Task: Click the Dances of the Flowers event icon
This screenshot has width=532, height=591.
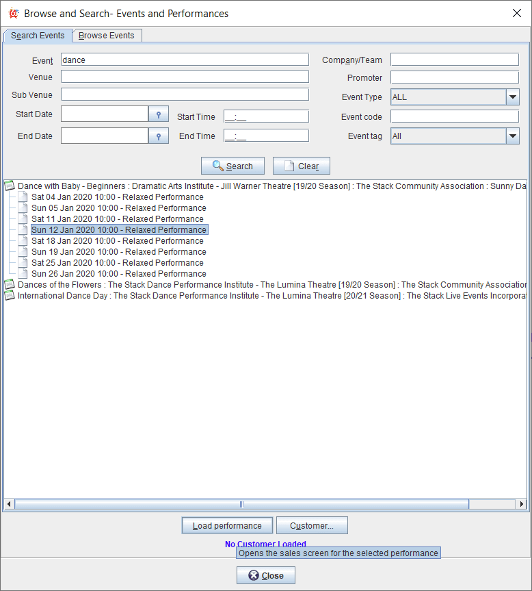Action: tap(10, 284)
